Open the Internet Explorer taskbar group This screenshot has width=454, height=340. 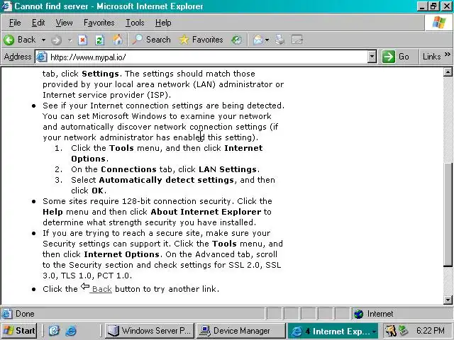[333, 331]
